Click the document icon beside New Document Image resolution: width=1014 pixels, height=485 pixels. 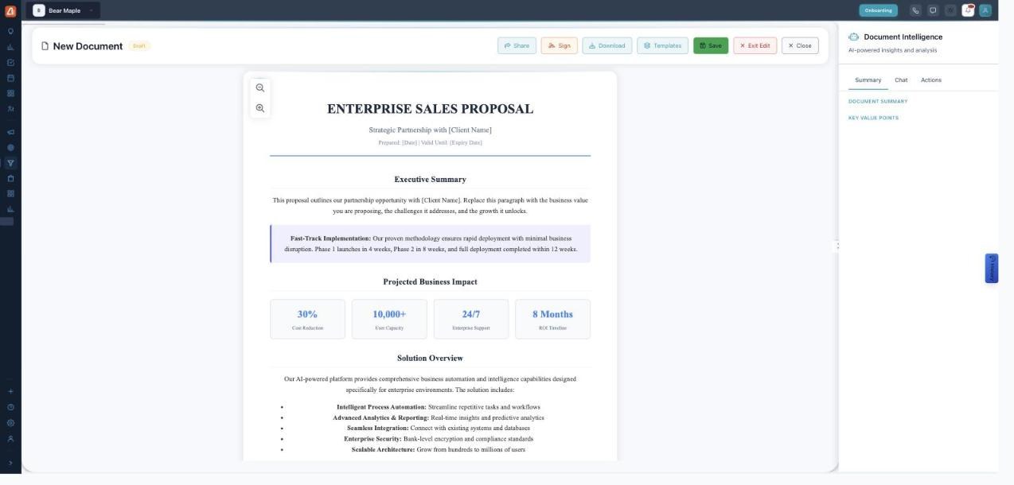[x=45, y=46]
